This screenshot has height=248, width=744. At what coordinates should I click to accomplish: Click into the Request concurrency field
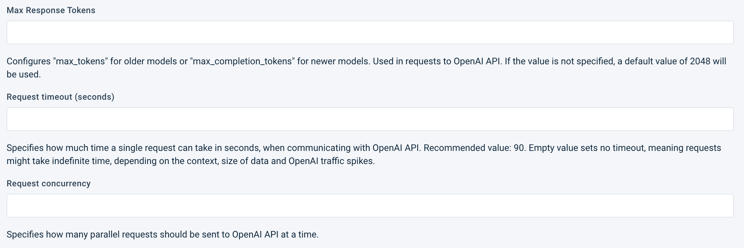click(370, 206)
